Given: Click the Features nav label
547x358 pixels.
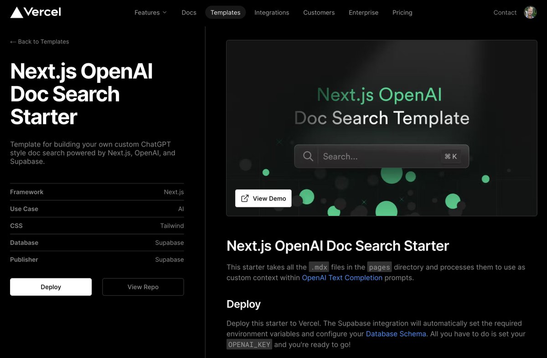Looking at the screenshot, I should [147, 12].
